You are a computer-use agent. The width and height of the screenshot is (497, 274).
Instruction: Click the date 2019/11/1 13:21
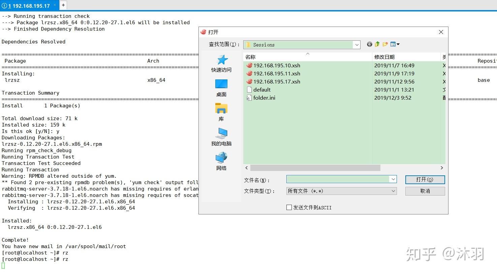pyautogui.click(x=394, y=90)
